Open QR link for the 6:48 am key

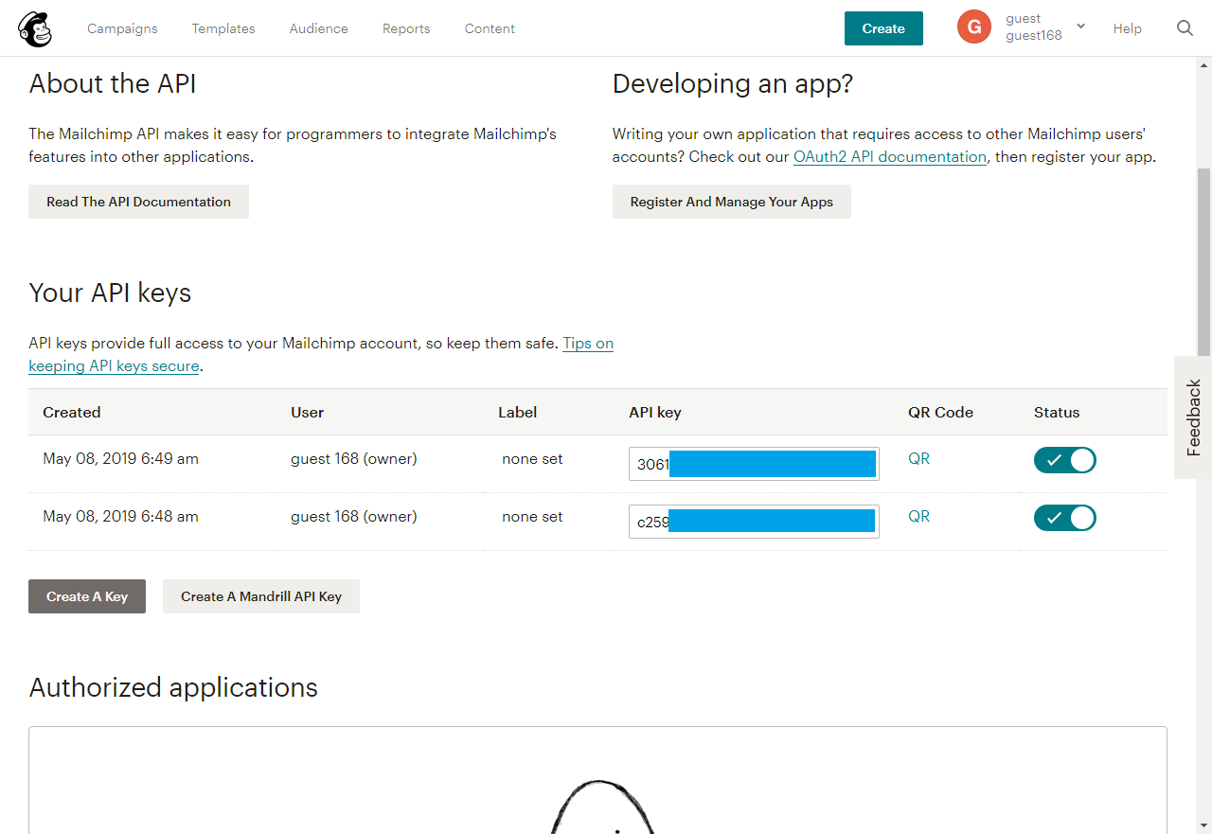click(918, 517)
